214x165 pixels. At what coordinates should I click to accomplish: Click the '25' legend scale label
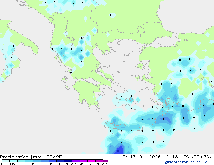pyautogui.click(x=65, y=164)
